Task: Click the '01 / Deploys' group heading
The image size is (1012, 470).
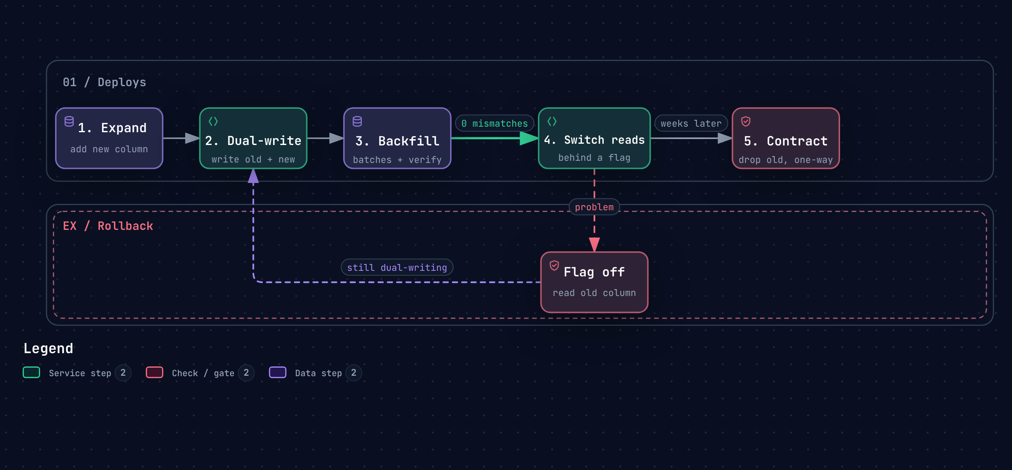Action: (x=105, y=82)
